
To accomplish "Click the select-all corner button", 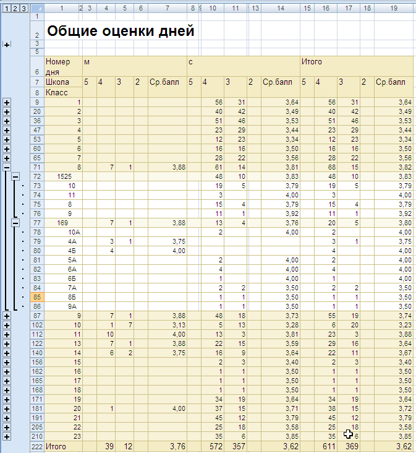I will [x=37, y=9].
